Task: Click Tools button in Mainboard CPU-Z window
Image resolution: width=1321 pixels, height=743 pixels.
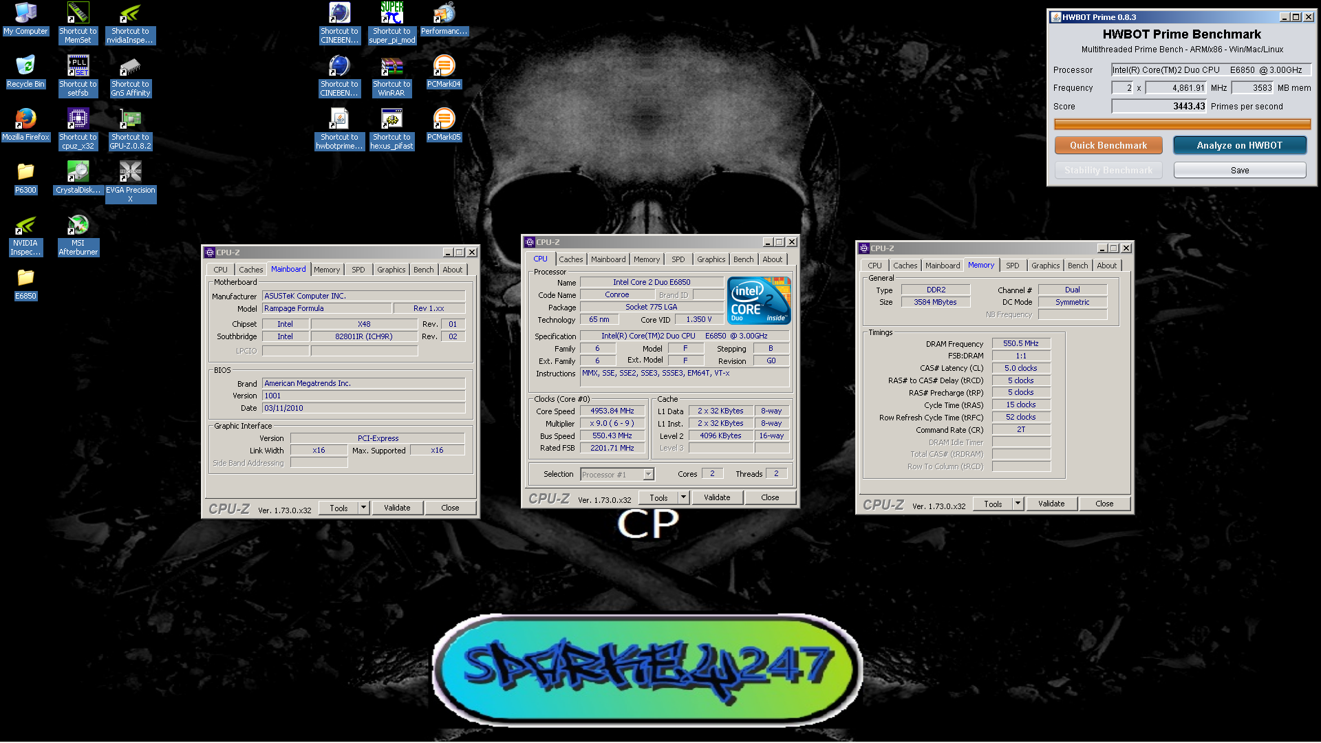Action: tap(339, 508)
